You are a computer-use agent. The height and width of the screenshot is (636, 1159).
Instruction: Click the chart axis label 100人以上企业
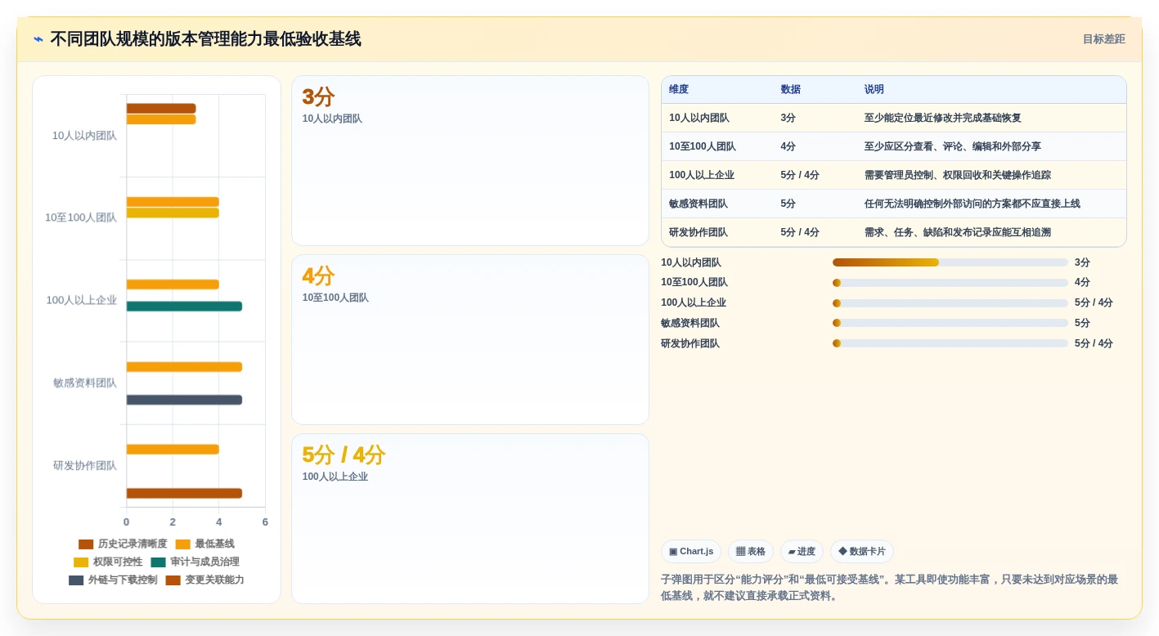[82, 301]
